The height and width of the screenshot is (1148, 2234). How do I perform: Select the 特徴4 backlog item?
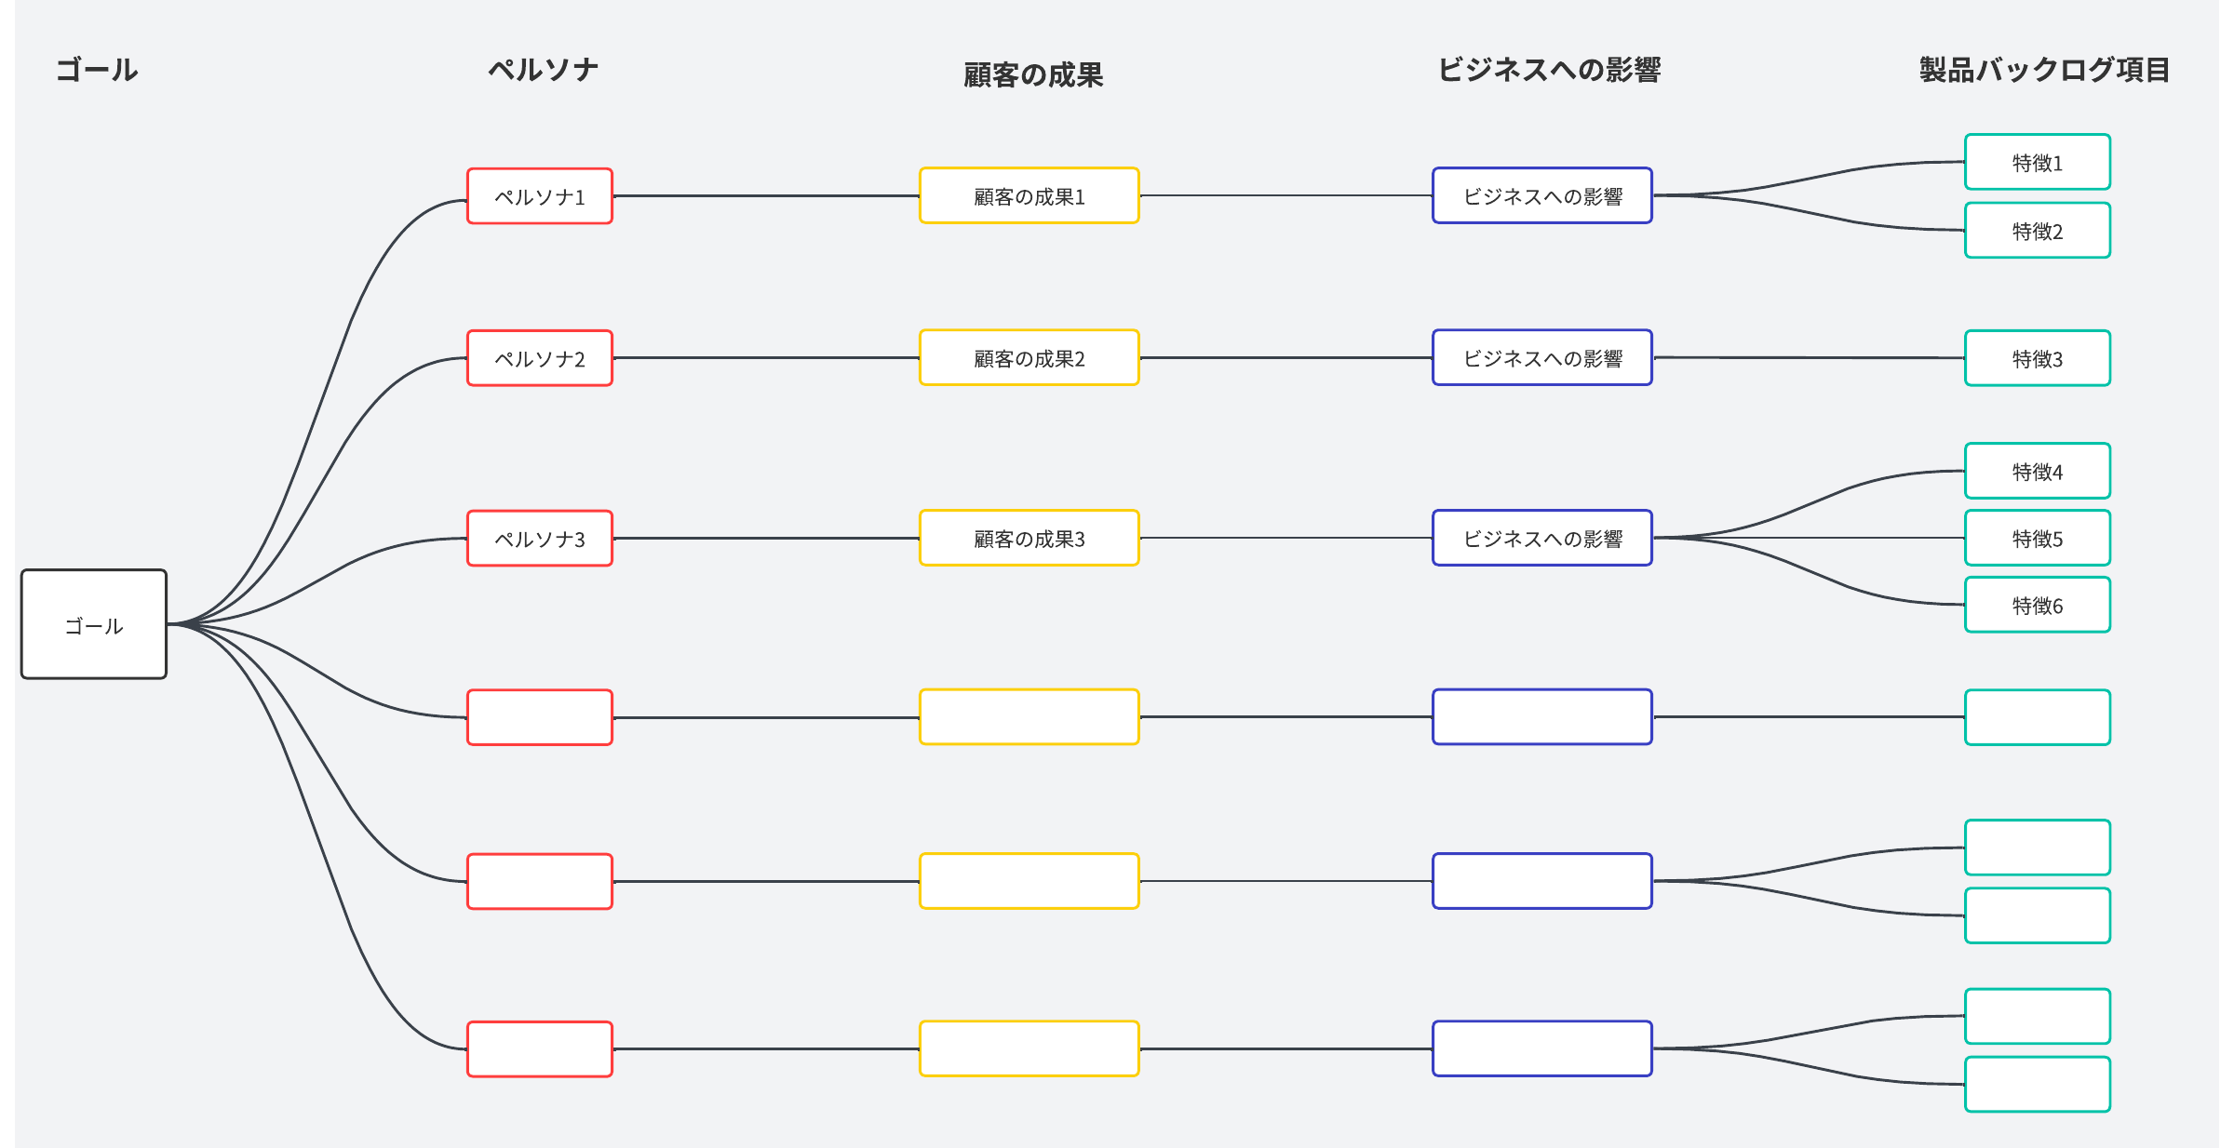2038,472
